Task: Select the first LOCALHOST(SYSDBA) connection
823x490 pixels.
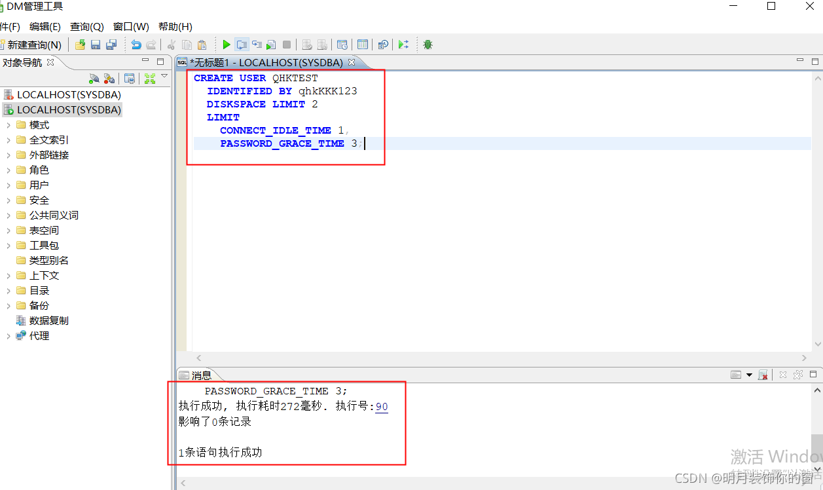Action: tap(62, 94)
